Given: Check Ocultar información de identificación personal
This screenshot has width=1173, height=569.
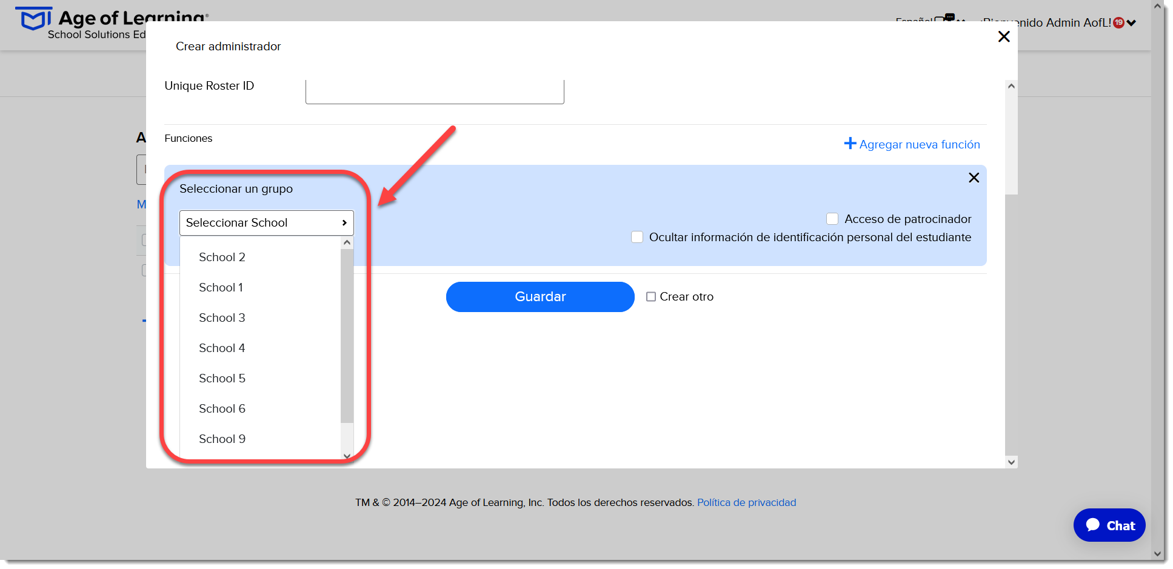Looking at the screenshot, I should (x=637, y=237).
